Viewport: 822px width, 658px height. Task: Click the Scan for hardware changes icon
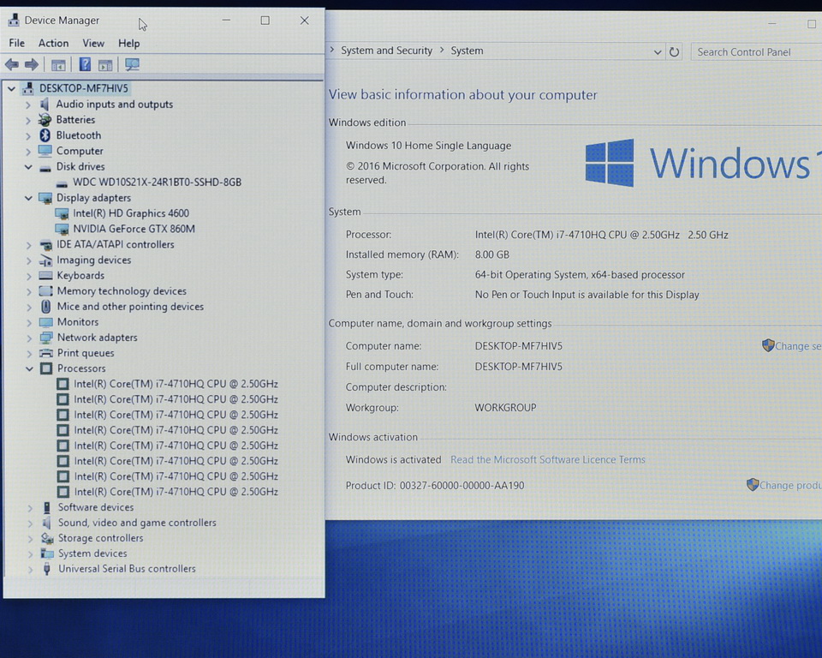point(132,64)
